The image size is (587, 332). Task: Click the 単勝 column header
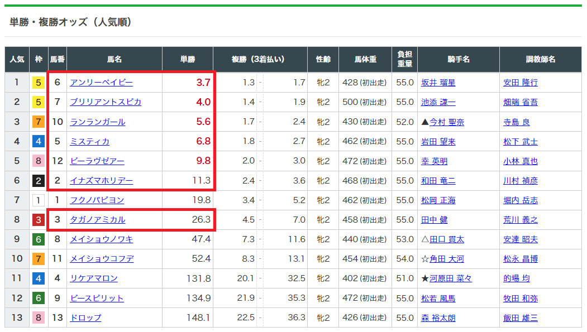coord(188,59)
